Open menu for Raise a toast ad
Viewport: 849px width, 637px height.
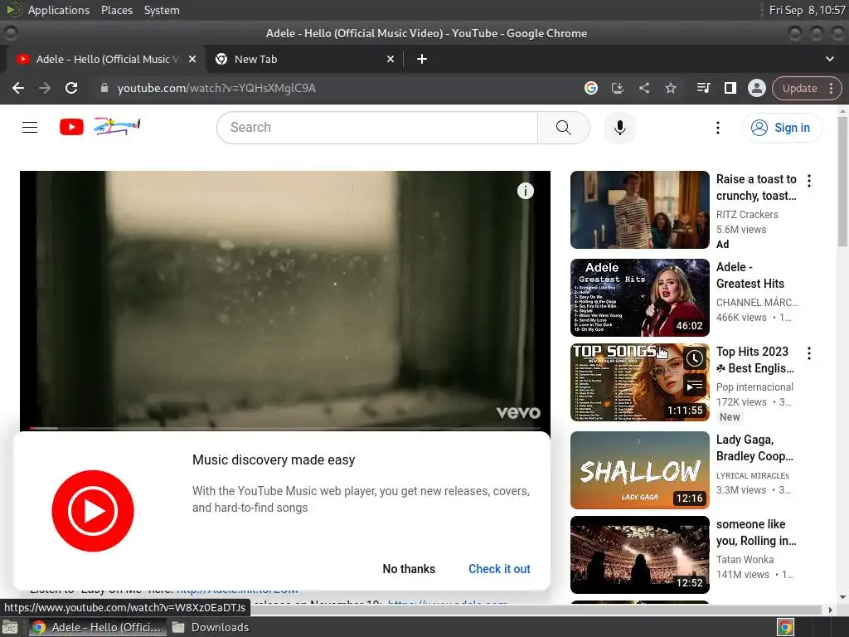click(x=809, y=180)
